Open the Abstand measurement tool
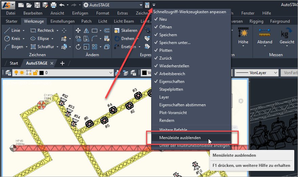The height and width of the screenshot is (177, 298). coord(264,36)
